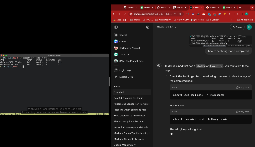Select the 2:zsh window in tmux status bar
255x147 pixels.
(18, 114)
